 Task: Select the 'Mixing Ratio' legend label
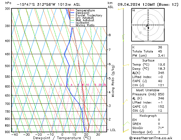85,25
